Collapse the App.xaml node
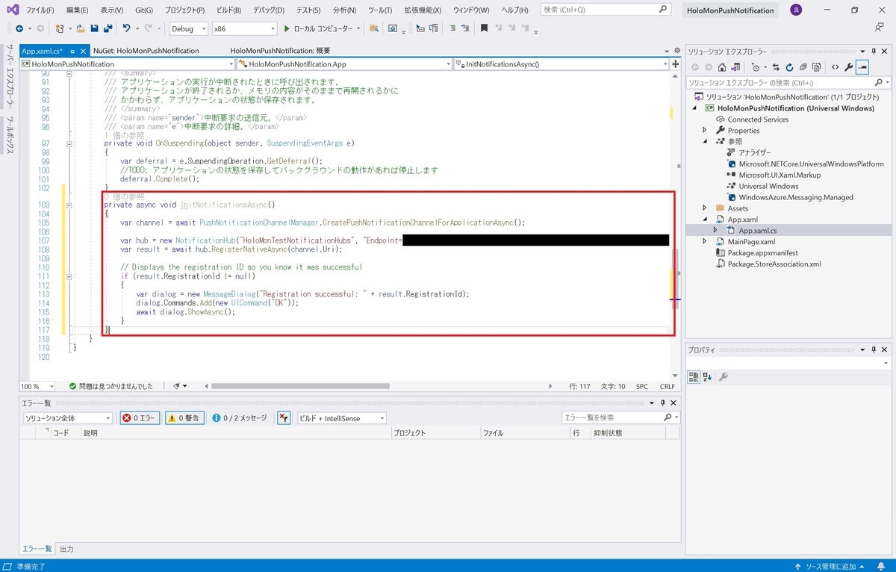 pos(704,220)
